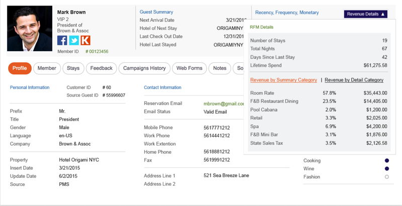Screen dimensions: 402x206
Task: Click member ID number 00123456
Action: pos(97,51)
